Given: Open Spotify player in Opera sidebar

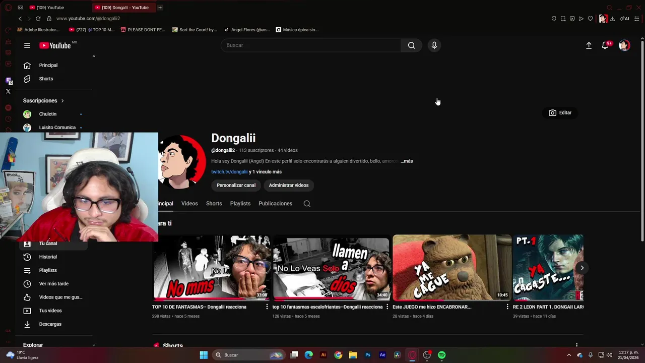Looking at the screenshot, I should tap(8, 108).
